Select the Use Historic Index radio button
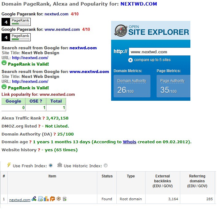The image size is (218, 215). (x=106, y=165)
